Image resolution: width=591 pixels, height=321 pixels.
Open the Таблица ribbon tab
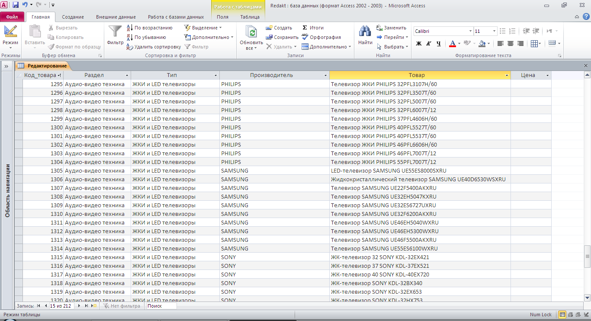click(x=250, y=17)
